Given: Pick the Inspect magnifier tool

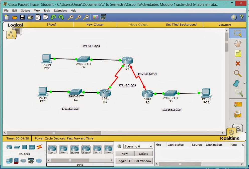Looking at the screenshot, I should pos(238,73).
